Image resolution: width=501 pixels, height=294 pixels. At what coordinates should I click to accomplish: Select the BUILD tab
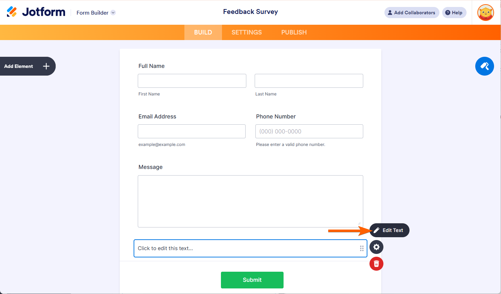coord(203,32)
